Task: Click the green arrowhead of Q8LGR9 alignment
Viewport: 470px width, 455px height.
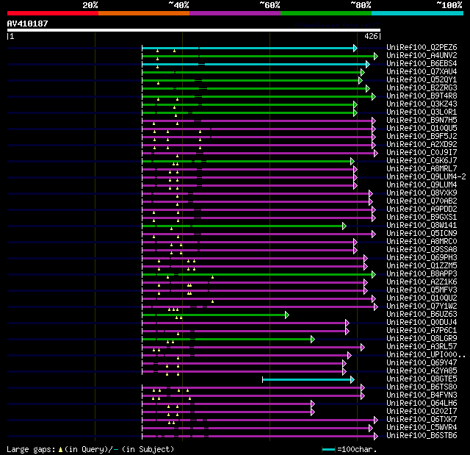Action: (x=313, y=339)
